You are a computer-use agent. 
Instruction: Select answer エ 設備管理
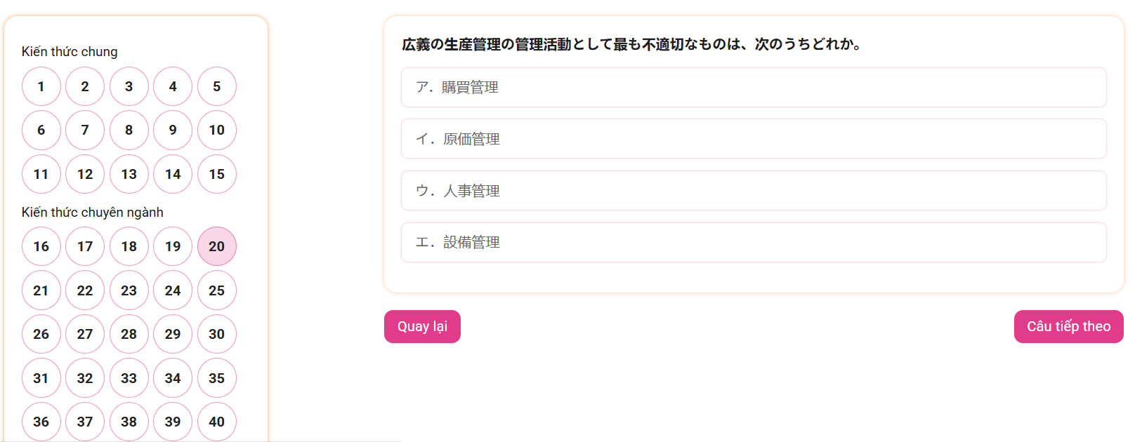click(753, 243)
